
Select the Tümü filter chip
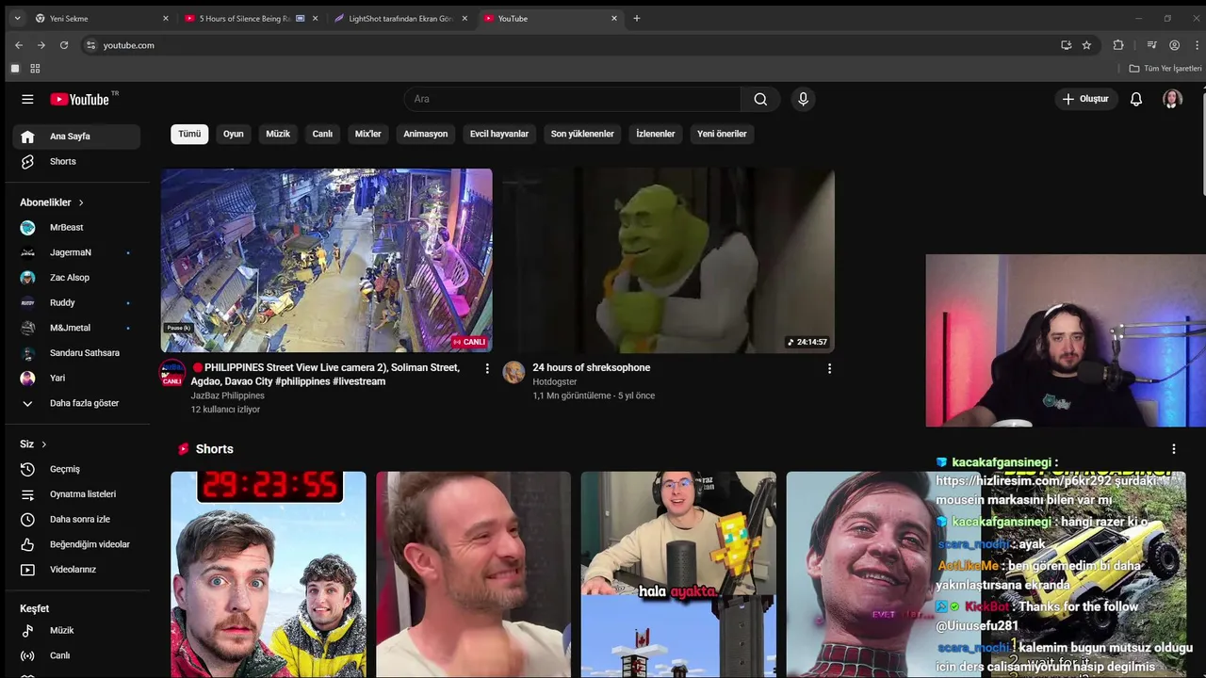click(189, 134)
